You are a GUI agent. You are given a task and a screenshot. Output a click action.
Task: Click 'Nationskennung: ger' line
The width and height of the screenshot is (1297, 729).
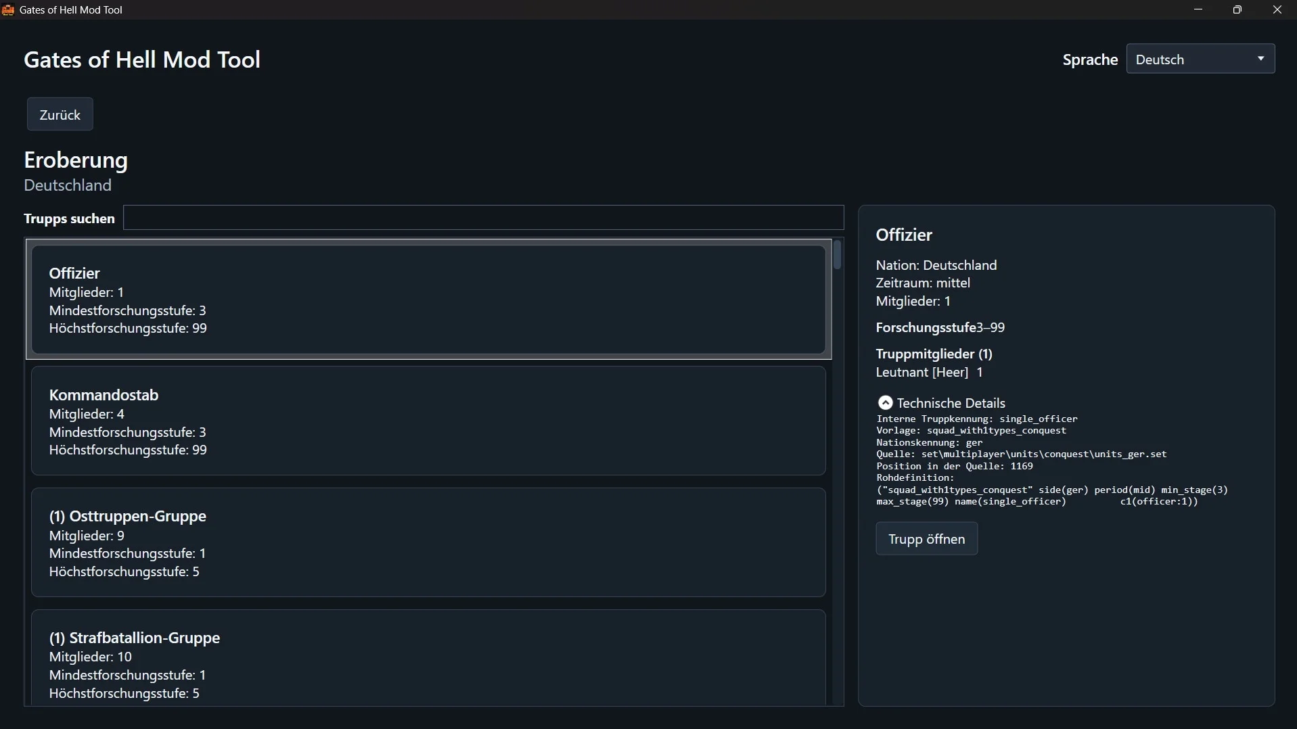pyautogui.click(x=930, y=443)
